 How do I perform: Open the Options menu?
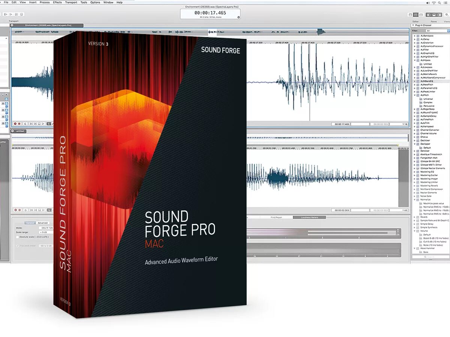coord(95,2)
